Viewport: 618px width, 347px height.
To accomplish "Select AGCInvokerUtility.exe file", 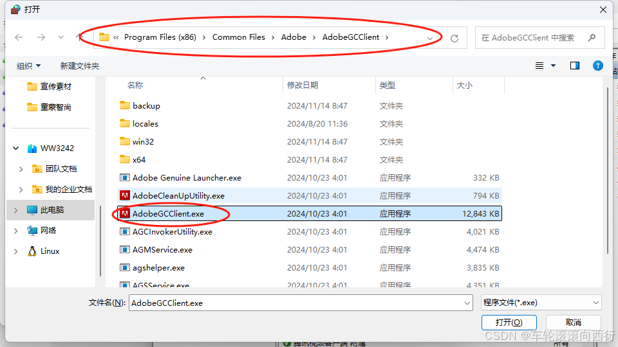I will pyautogui.click(x=310, y=232).
